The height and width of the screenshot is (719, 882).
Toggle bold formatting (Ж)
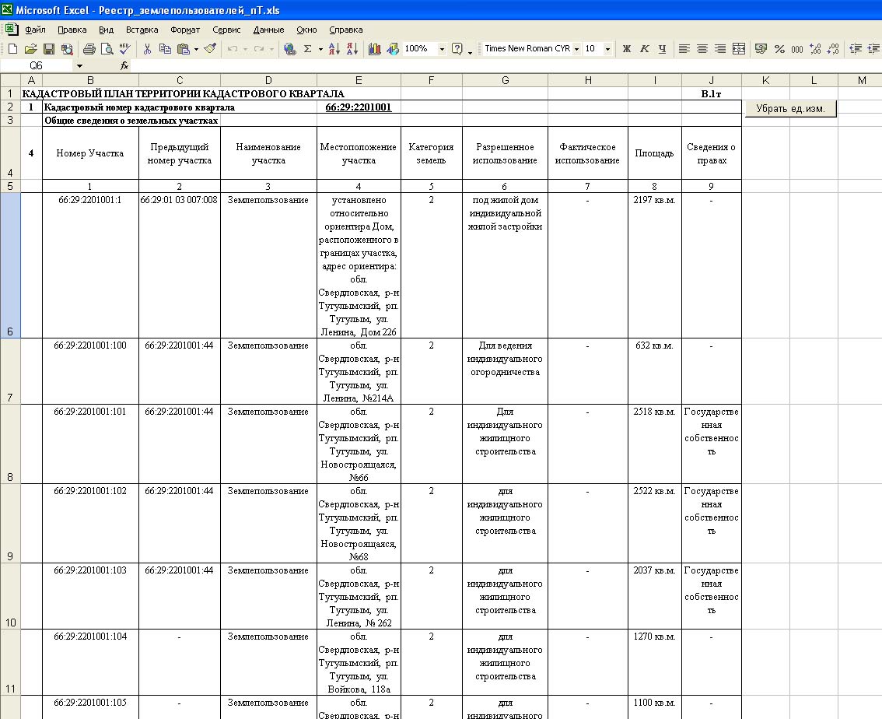point(627,49)
